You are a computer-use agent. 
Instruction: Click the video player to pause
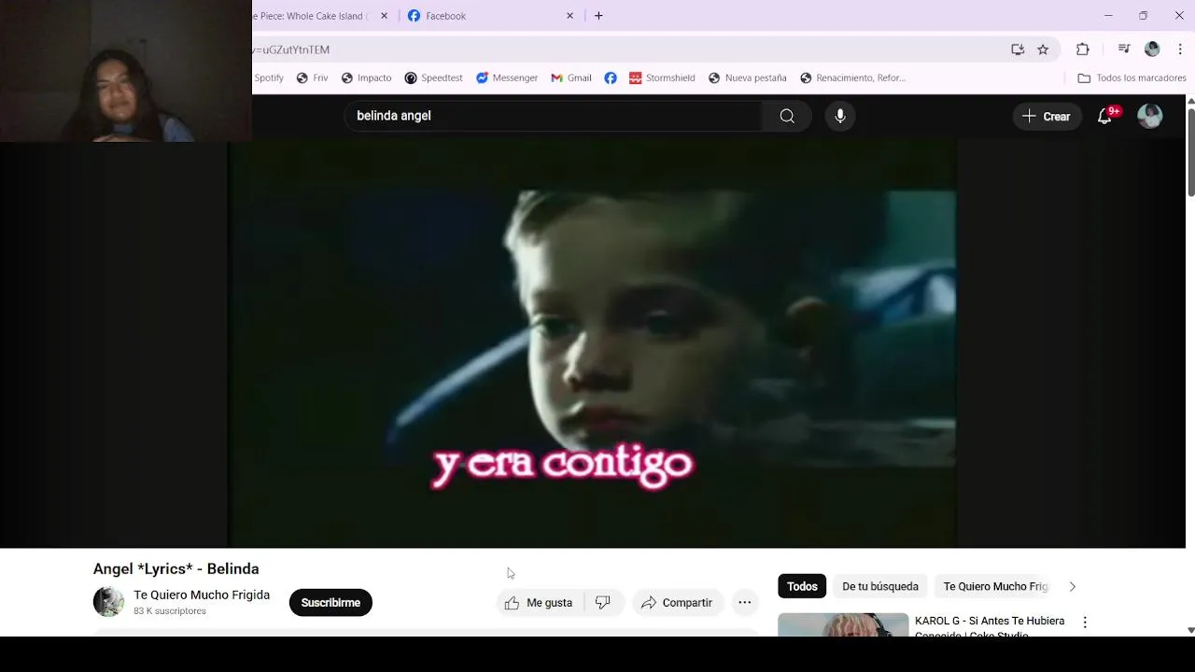point(592,343)
